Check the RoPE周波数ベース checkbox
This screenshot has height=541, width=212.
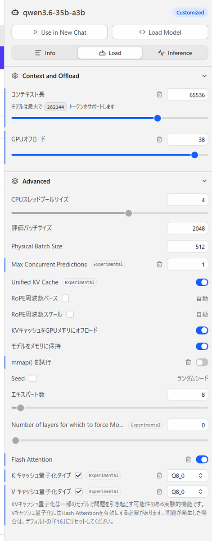tap(65, 298)
